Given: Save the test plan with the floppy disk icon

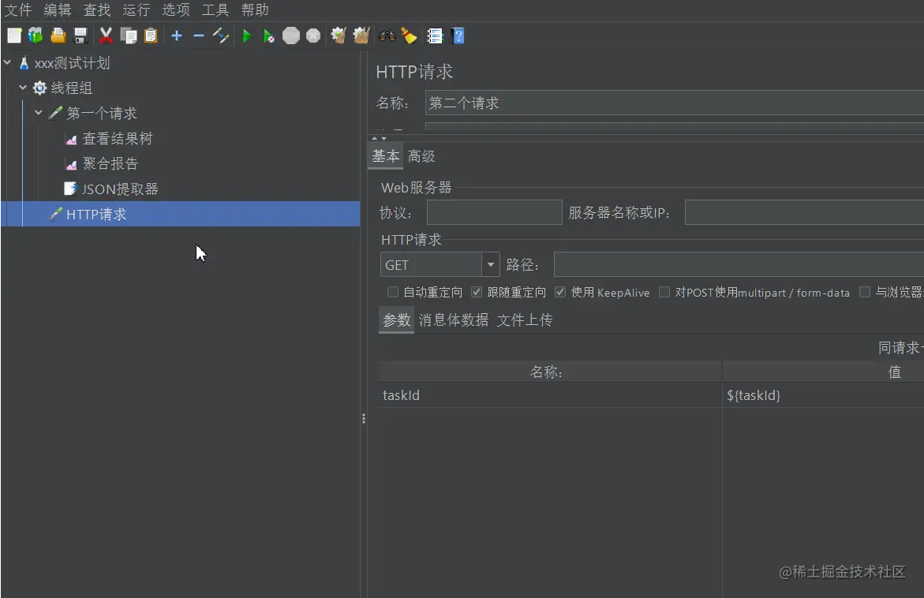Looking at the screenshot, I should 80,36.
